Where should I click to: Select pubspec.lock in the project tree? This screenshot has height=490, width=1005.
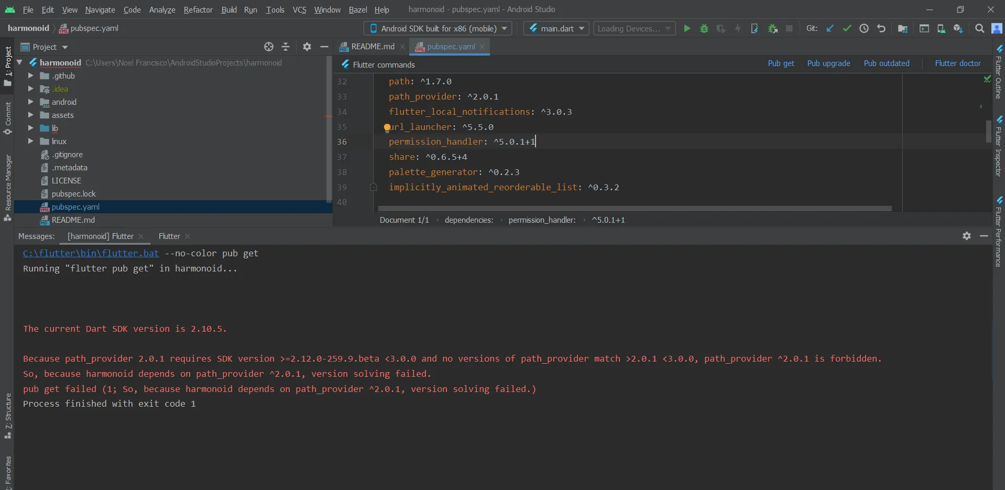click(x=73, y=194)
